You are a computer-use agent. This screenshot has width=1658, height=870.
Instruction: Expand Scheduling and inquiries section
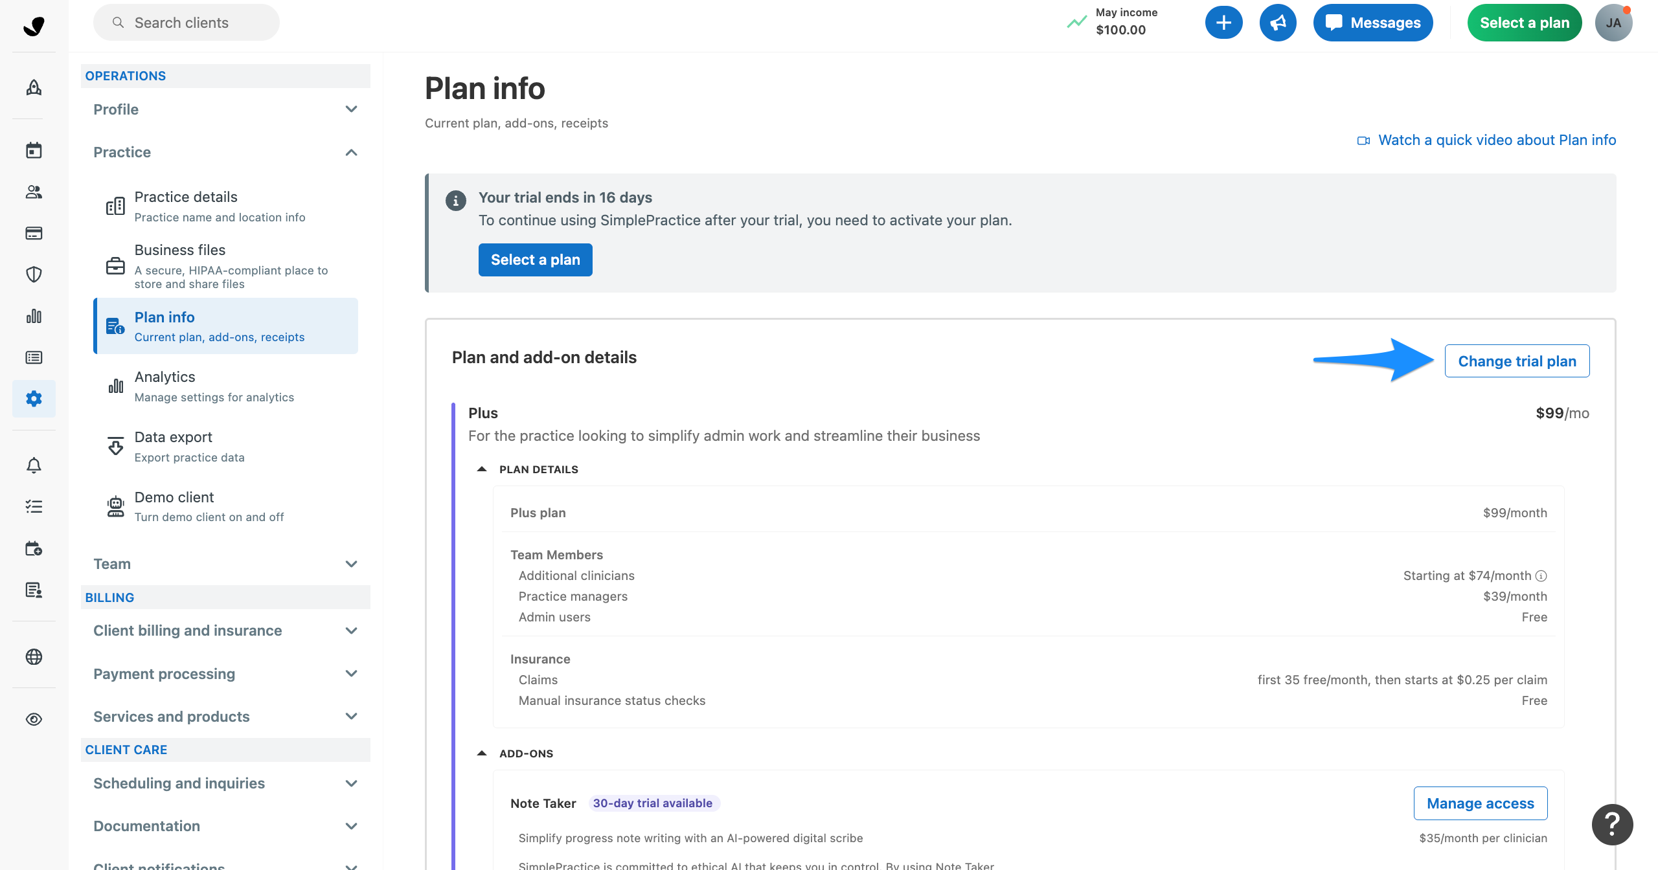pos(225,783)
